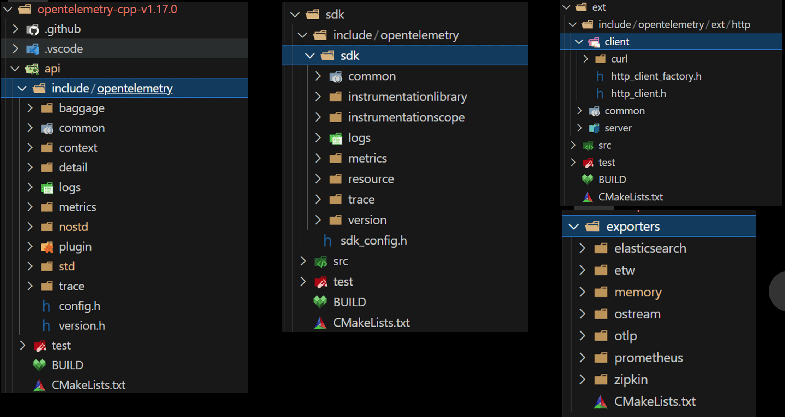Select the otlp exporter folder
Image resolution: width=785 pixels, height=417 pixels.
pos(659,336)
